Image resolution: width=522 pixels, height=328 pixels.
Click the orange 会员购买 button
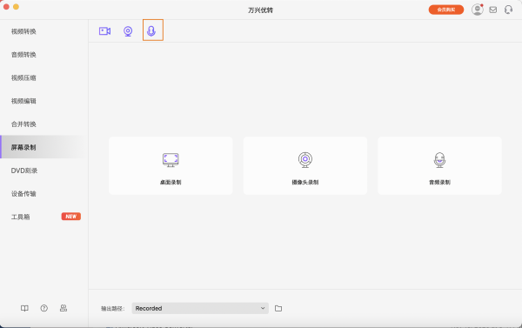pyautogui.click(x=446, y=10)
